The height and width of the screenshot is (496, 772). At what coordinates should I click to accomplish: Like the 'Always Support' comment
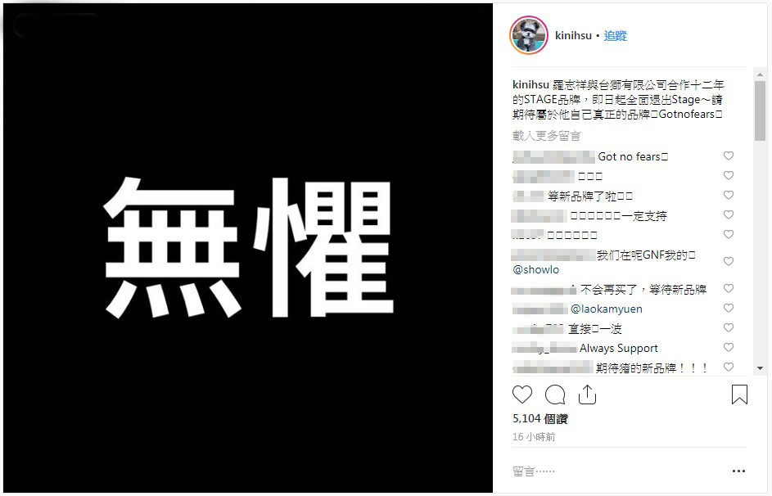tap(728, 347)
